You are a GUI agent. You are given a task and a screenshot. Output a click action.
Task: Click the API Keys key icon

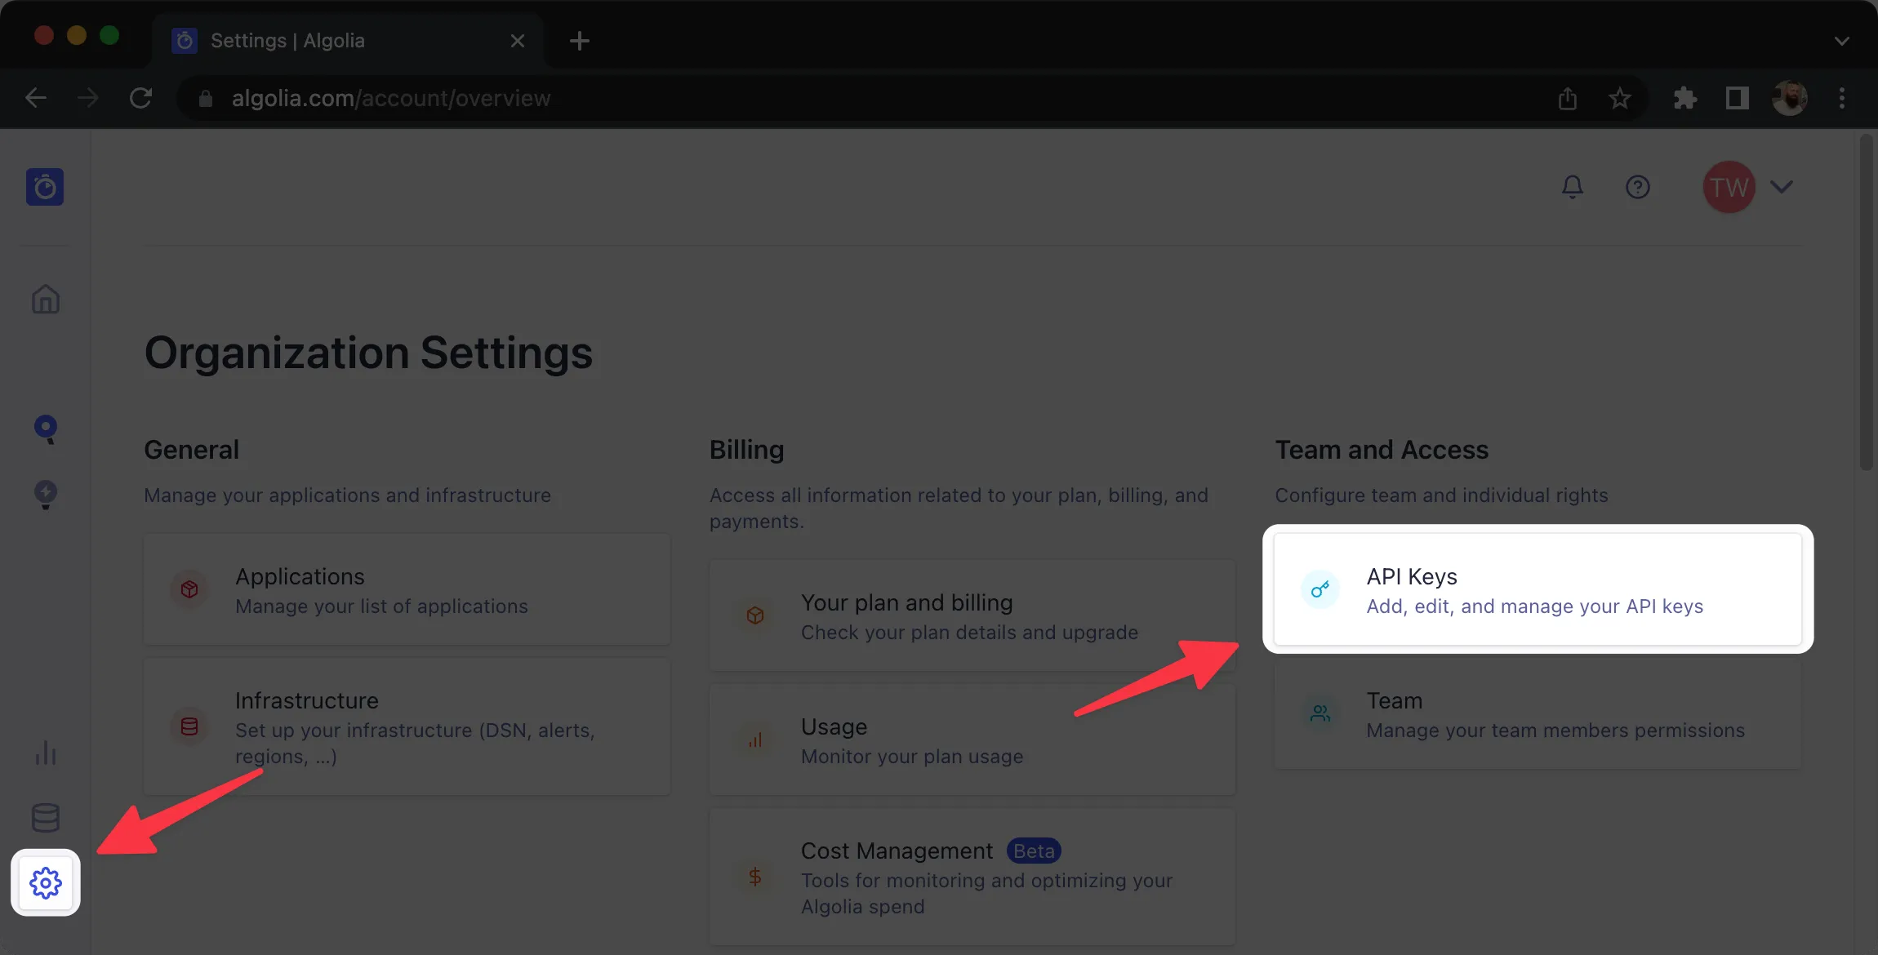(1320, 589)
